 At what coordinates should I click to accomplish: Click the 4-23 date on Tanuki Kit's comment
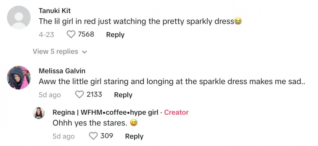point(46,35)
